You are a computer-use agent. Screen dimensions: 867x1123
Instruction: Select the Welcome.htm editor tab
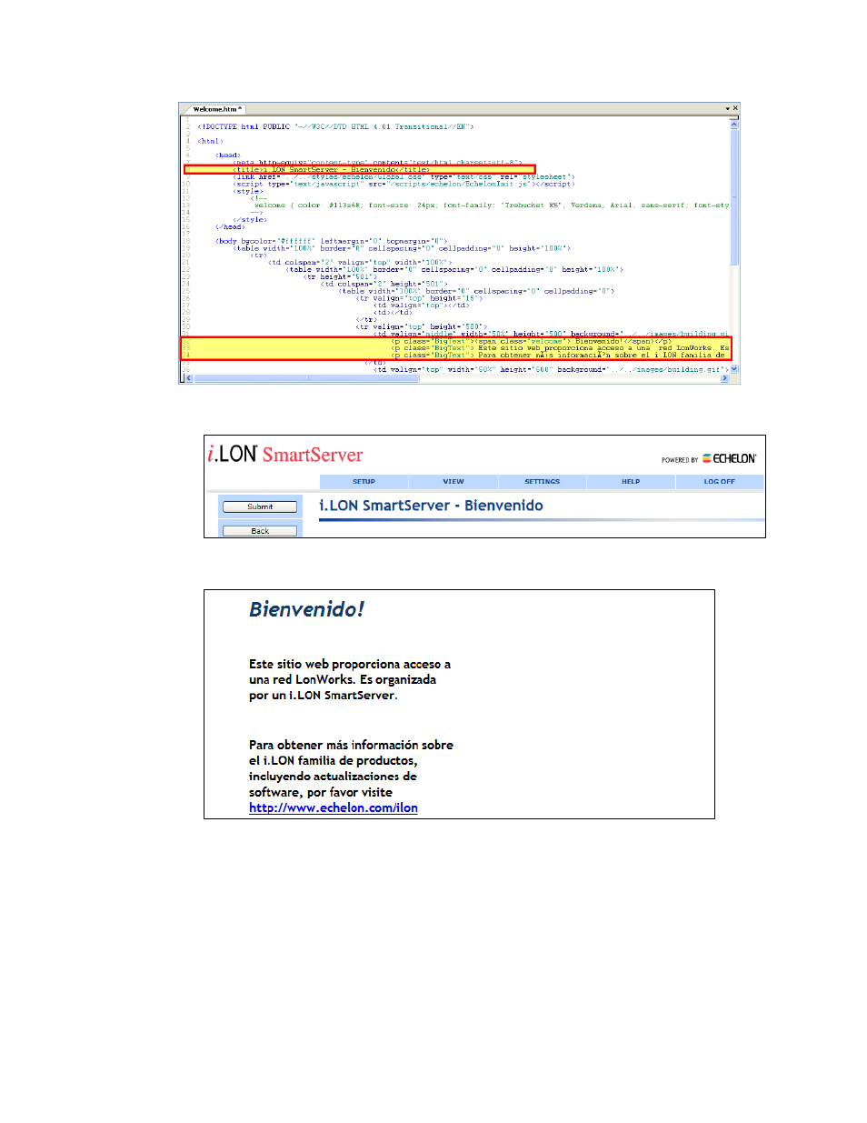pyautogui.click(x=217, y=109)
